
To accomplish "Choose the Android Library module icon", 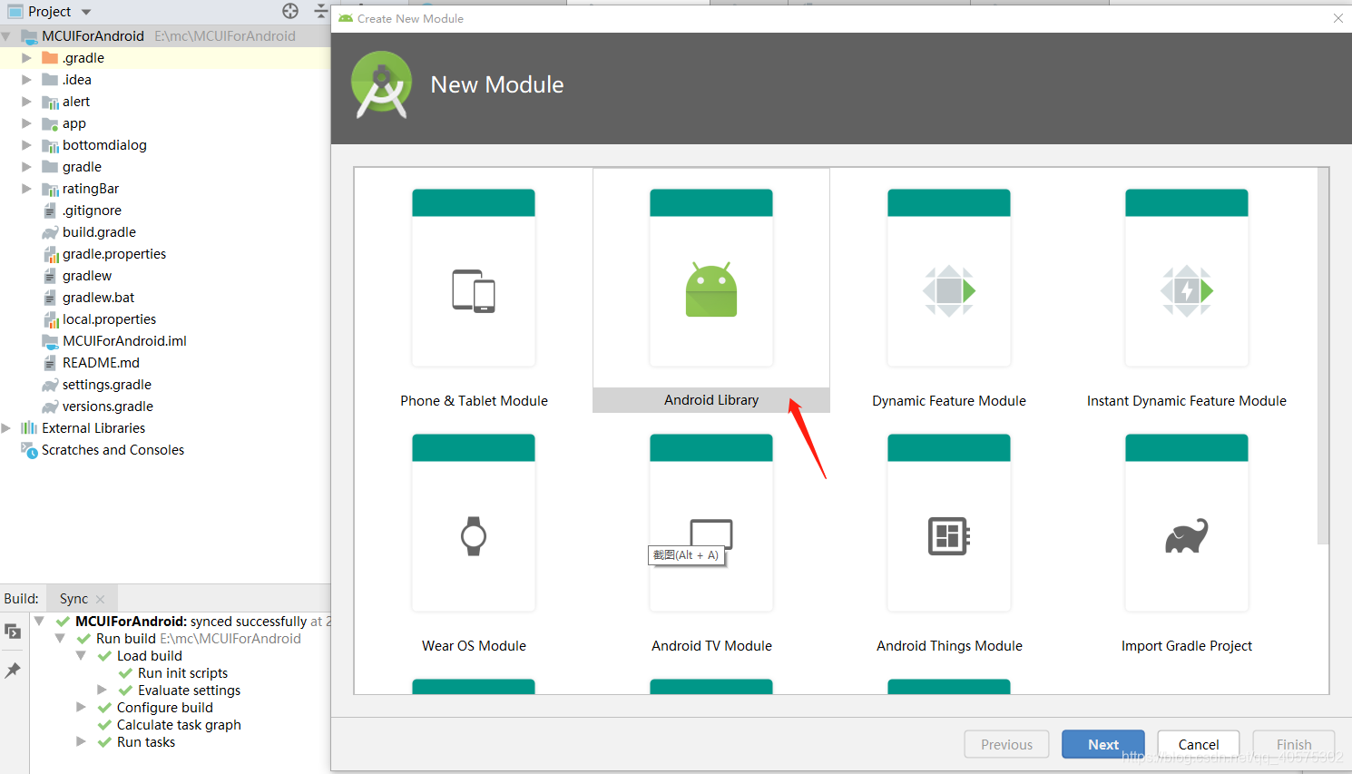I will tap(711, 290).
